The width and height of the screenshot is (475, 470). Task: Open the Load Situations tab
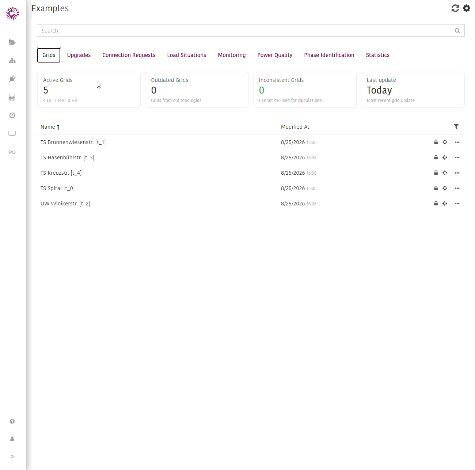[x=187, y=55]
